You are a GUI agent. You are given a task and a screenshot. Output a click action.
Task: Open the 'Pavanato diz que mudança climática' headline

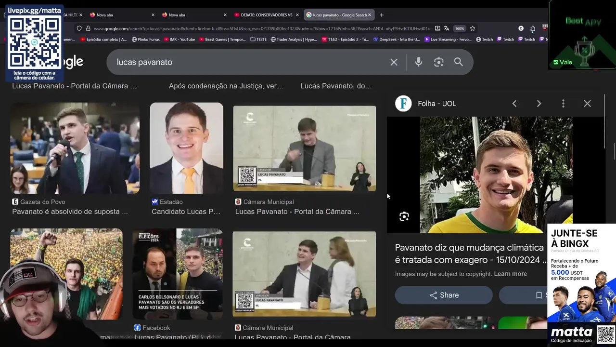click(x=471, y=254)
